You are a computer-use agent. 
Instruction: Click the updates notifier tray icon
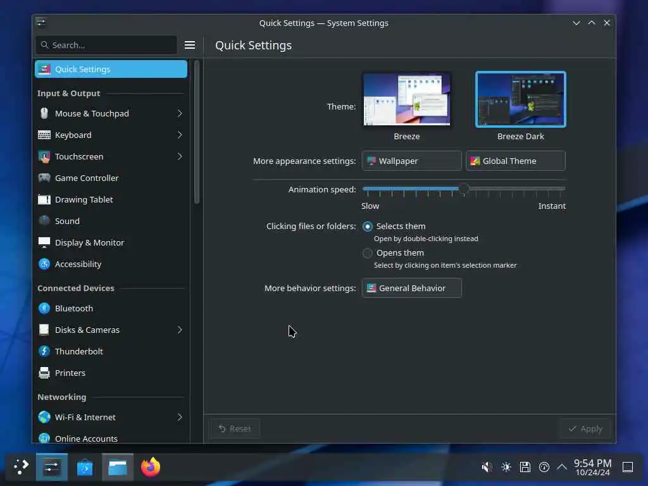click(x=544, y=467)
